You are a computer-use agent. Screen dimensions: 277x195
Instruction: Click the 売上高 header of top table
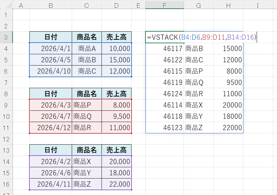pos(116,37)
